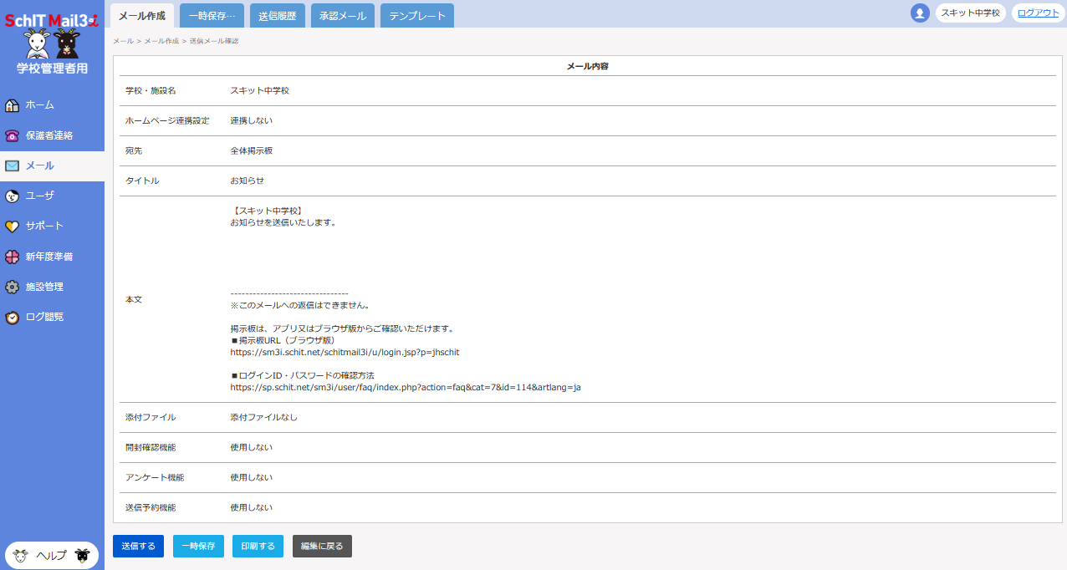Click the clock icon for ログ閲覧
1067x570 pixels.
tap(12, 318)
